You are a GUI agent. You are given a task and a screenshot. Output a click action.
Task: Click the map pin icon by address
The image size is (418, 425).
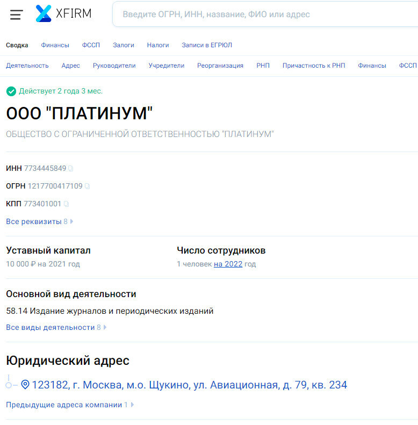[x=25, y=385]
